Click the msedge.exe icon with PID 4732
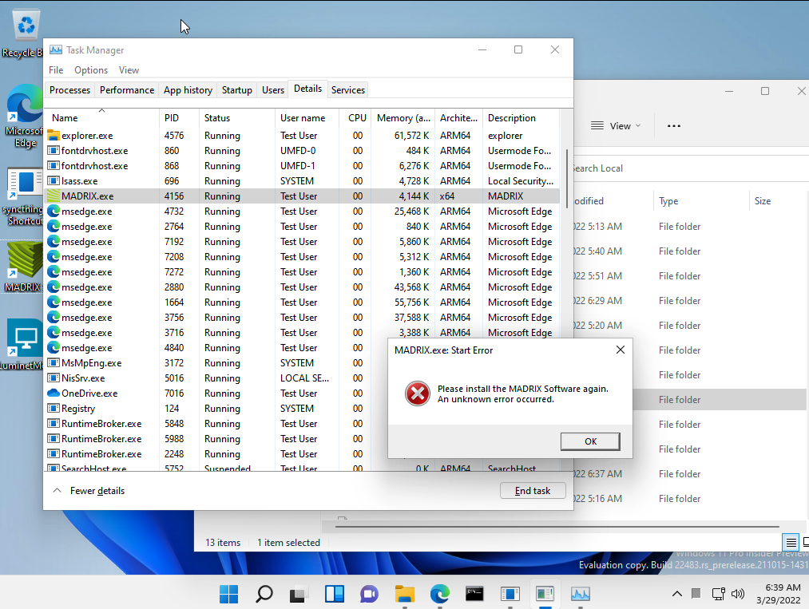Viewport: 809px width, 609px height. (x=54, y=212)
